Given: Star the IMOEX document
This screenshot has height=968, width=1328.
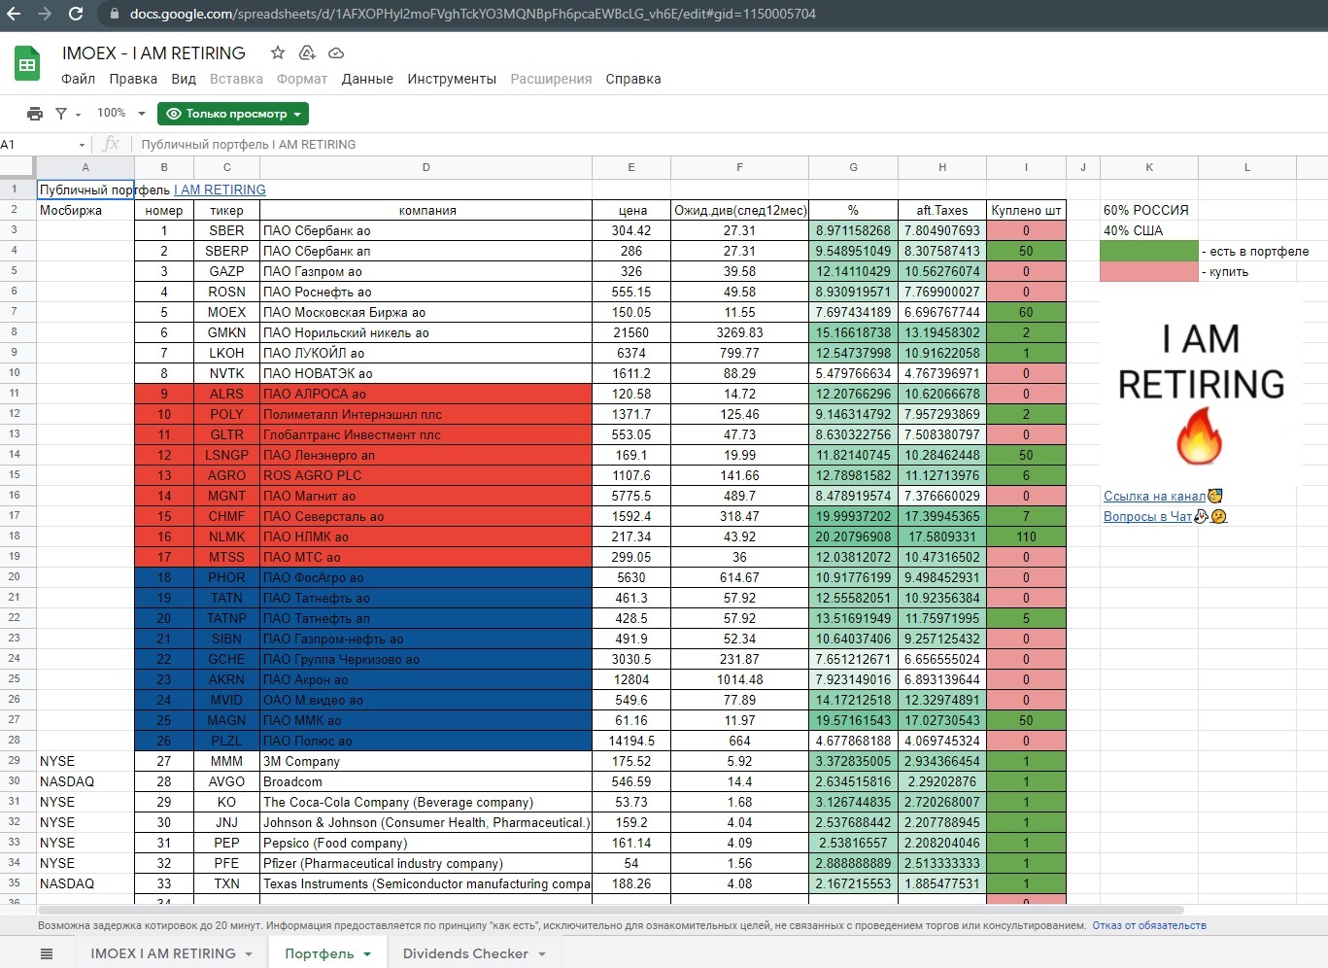Looking at the screenshot, I should (278, 52).
